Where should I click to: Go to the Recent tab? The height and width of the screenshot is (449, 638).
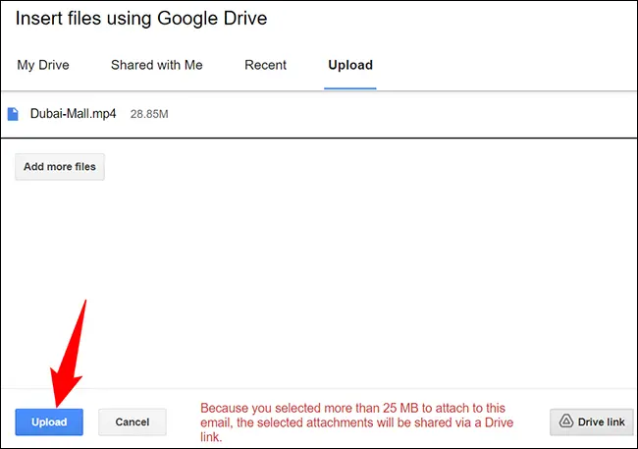[265, 65]
